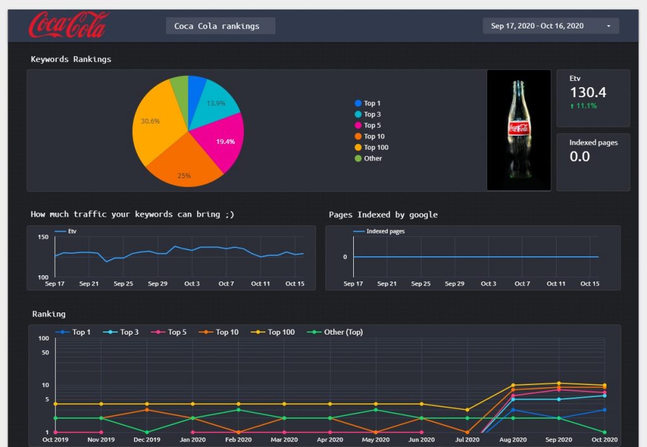Click the Indexed pages chart legend
This screenshot has height=447, width=647.
click(379, 231)
